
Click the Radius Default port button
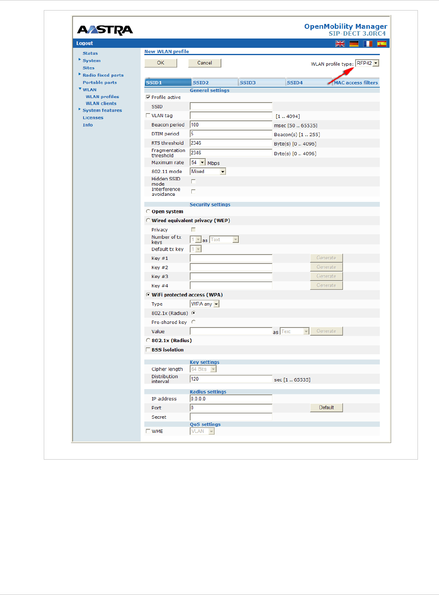(x=326, y=408)
